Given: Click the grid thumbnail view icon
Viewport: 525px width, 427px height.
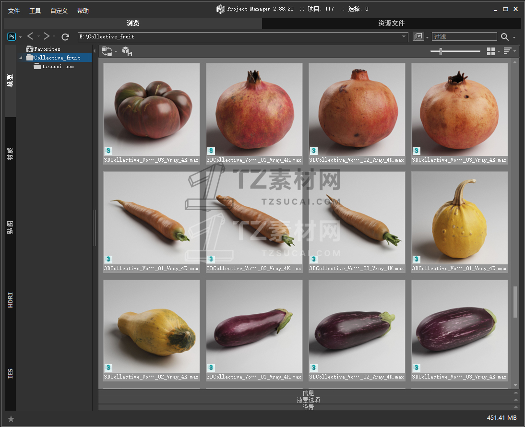Looking at the screenshot, I should [x=490, y=51].
